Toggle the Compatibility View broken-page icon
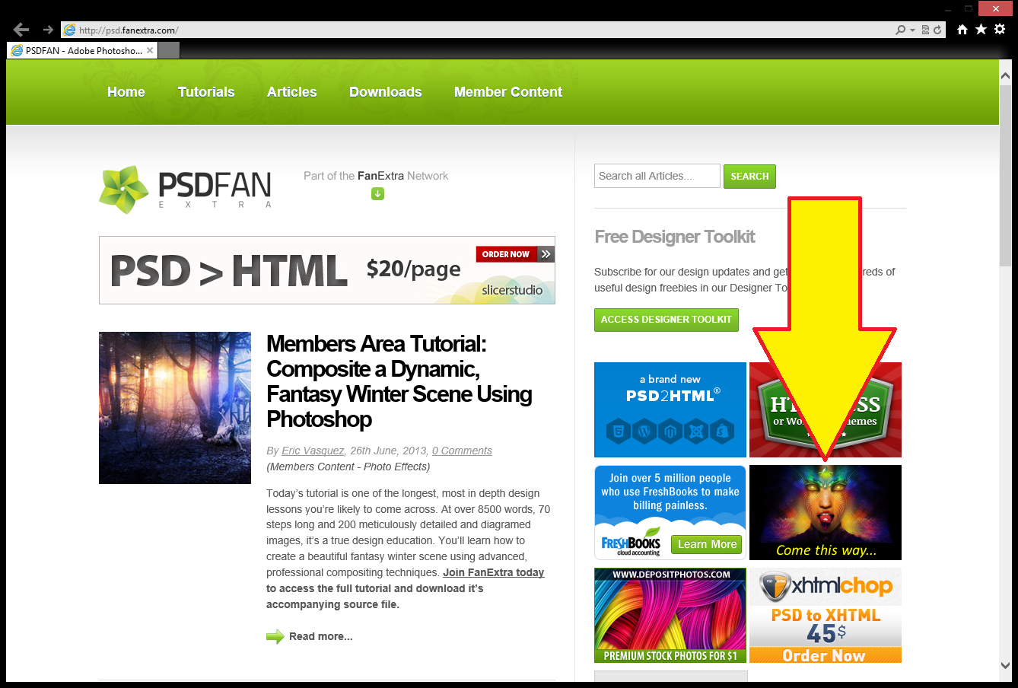The width and height of the screenshot is (1018, 688). point(925,30)
